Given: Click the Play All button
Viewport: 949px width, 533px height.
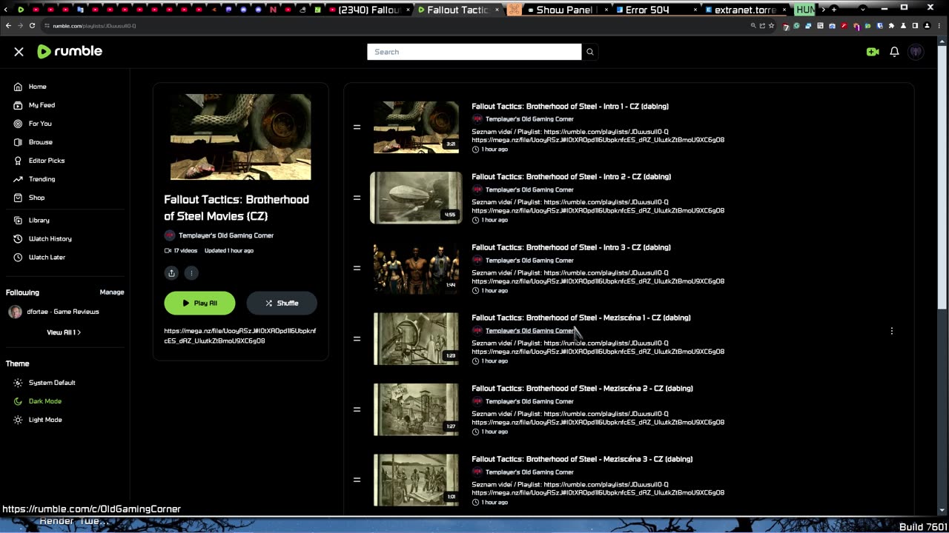Looking at the screenshot, I should click(x=199, y=303).
